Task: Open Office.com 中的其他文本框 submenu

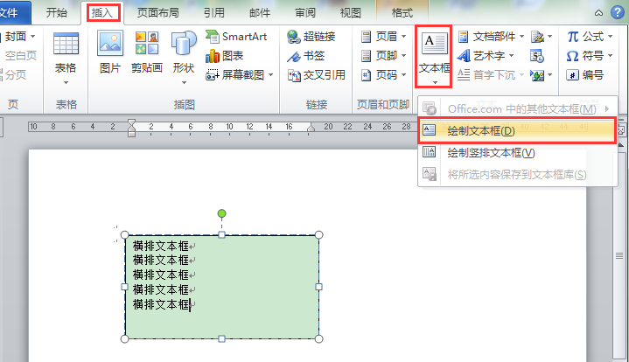Action: (517, 108)
